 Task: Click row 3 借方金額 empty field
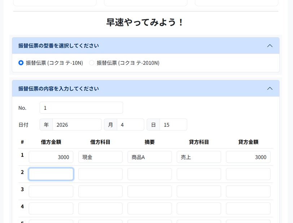(51, 191)
